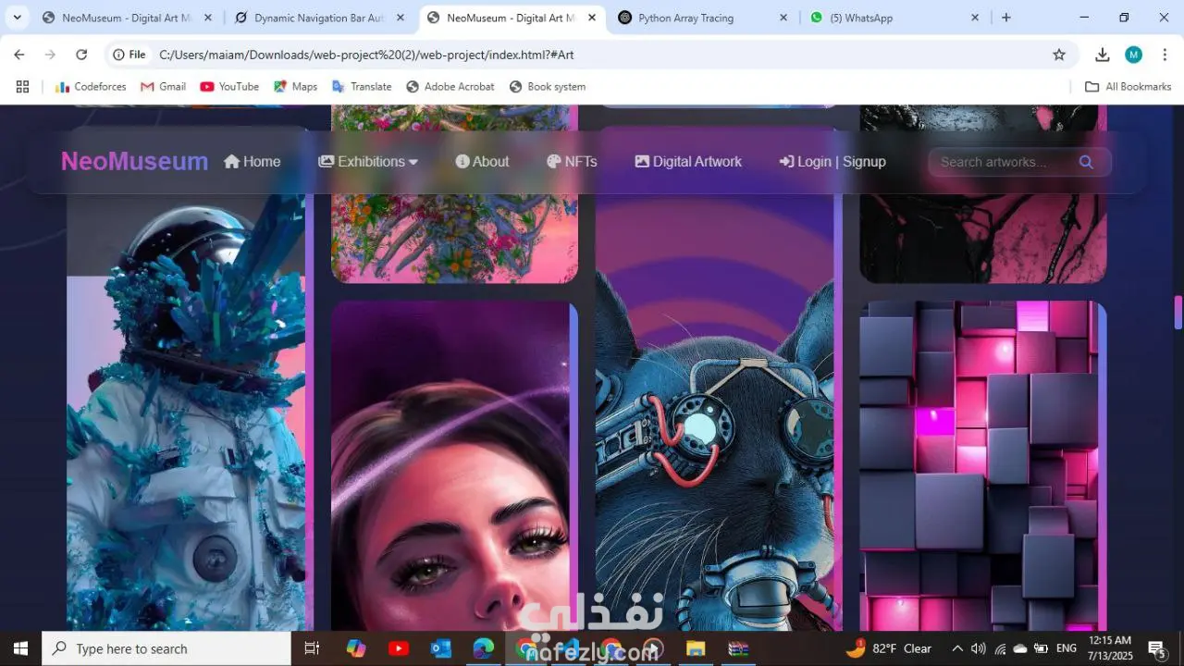Viewport: 1184px width, 666px height.
Task: Reload the current page
Action: (81, 55)
